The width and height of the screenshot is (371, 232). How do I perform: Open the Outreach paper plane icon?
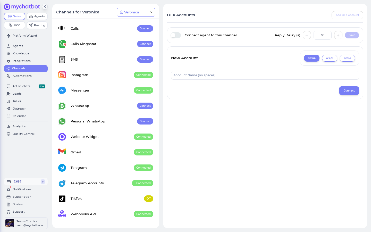9,109
